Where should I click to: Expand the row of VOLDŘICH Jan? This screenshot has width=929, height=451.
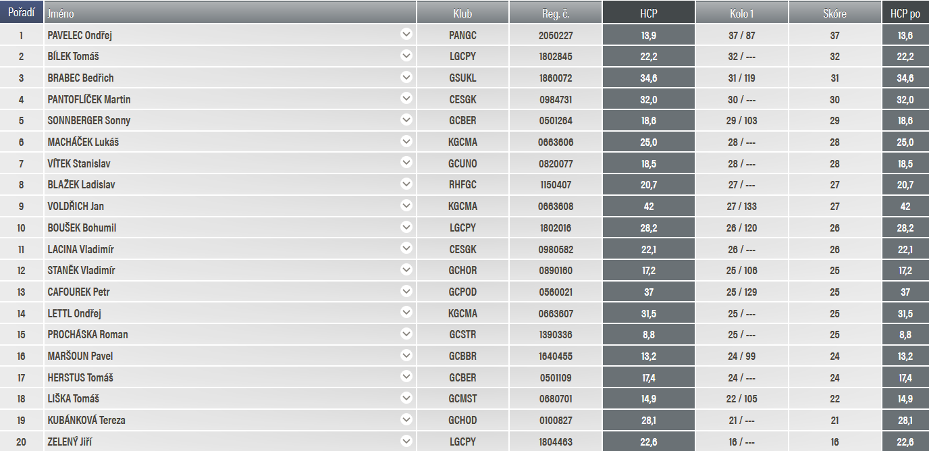pyautogui.click(x=406, y=205)
